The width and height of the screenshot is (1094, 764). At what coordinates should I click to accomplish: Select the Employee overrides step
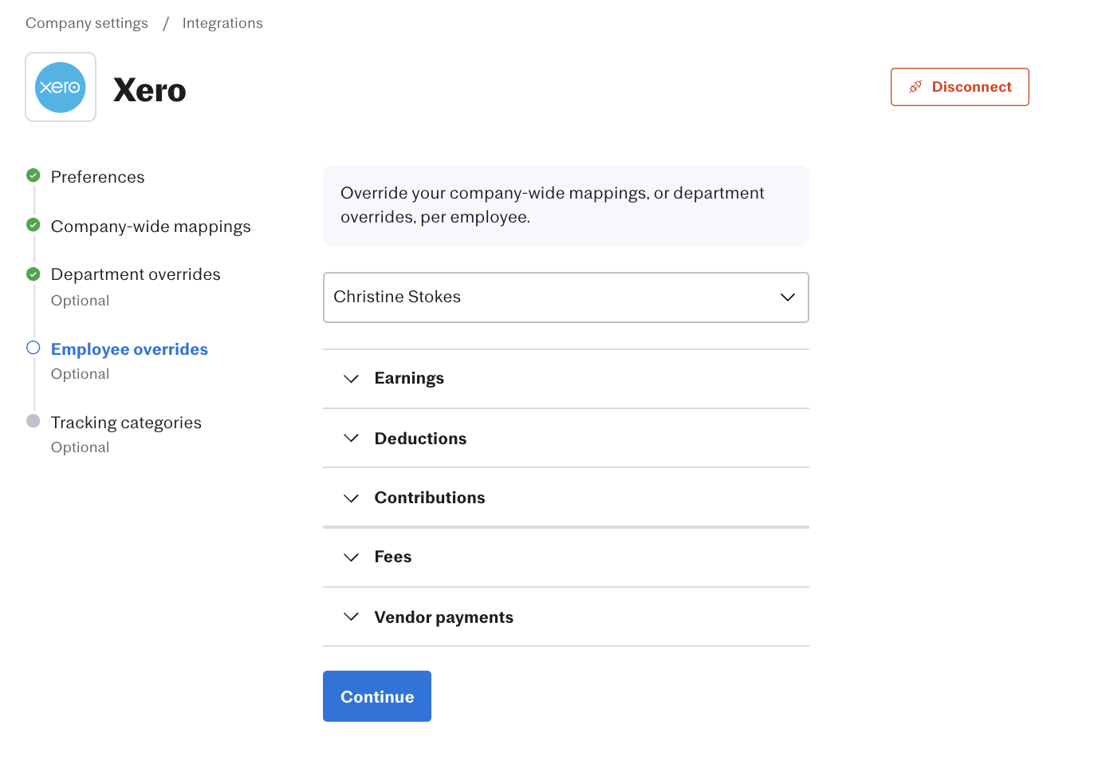click(x=129, y=349)
